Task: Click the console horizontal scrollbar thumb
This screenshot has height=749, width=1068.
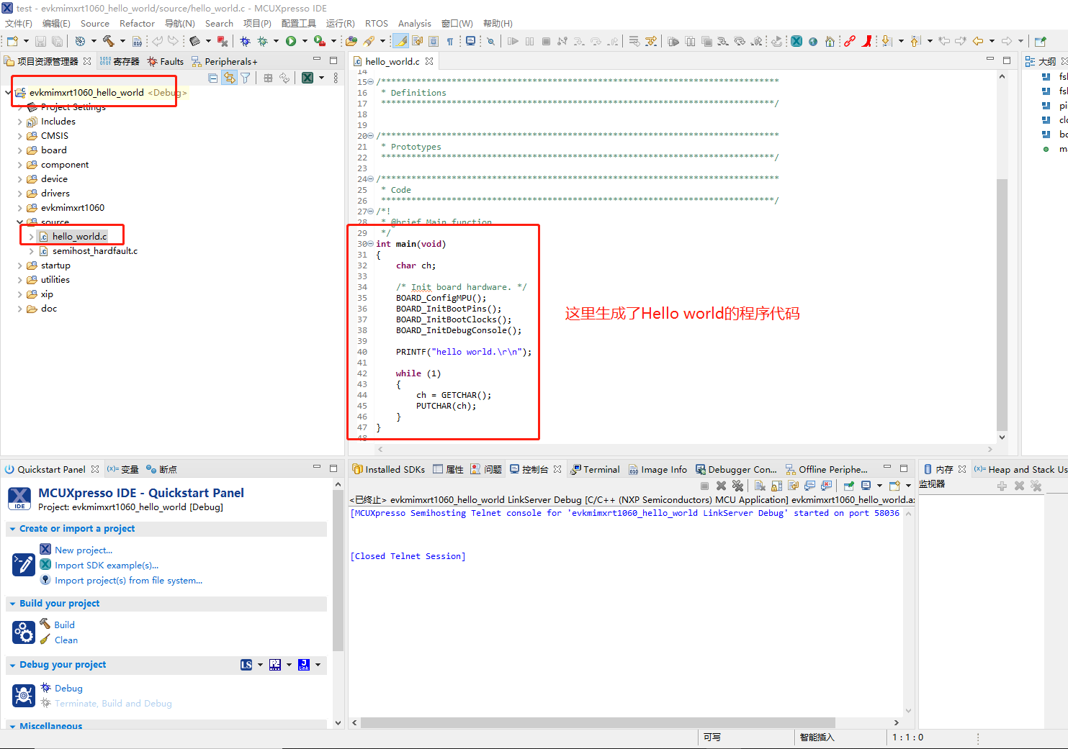Action: [598, 722]
